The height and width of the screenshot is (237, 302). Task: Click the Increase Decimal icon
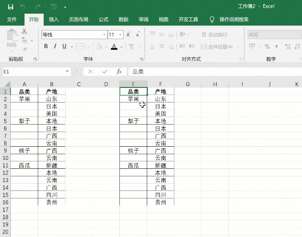click(288, 47)
